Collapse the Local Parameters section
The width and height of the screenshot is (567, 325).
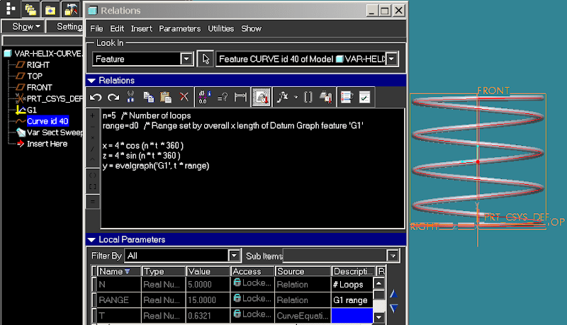click(92, 239)
